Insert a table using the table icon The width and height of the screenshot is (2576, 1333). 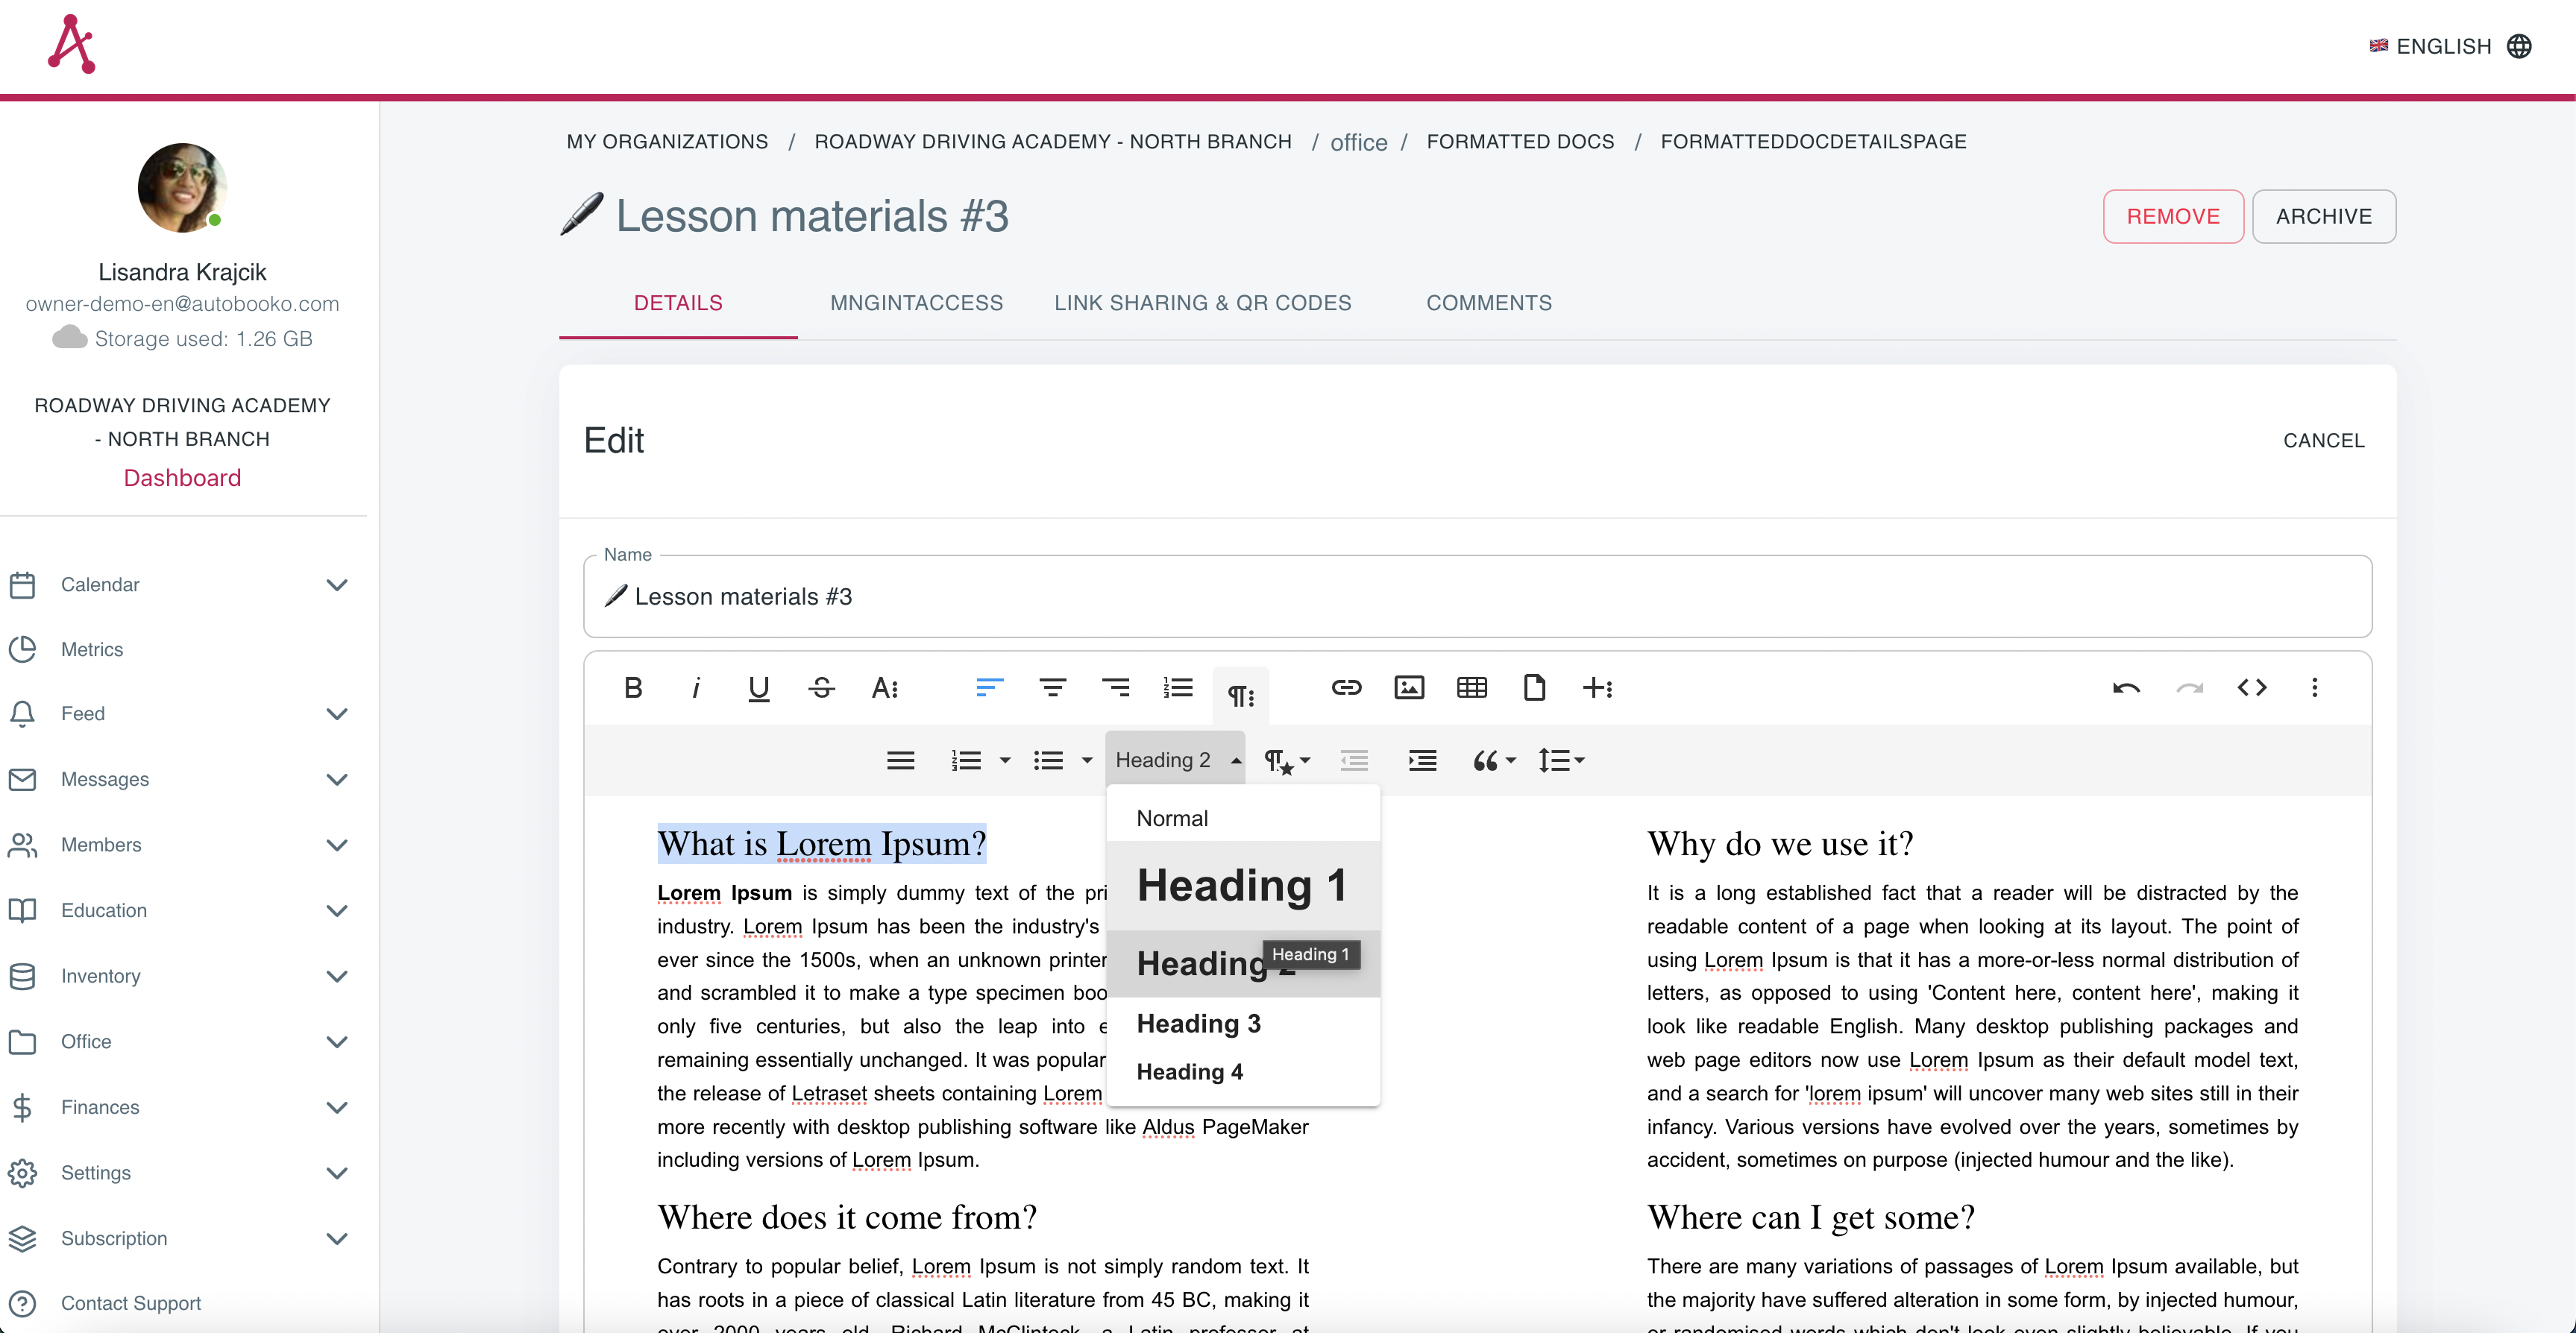[1471, 687]
